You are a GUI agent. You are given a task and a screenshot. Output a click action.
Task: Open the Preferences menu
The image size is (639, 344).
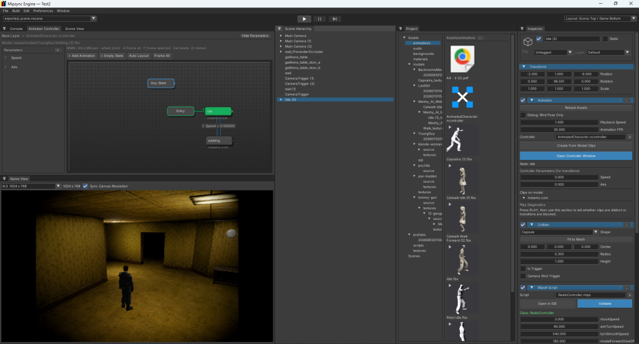click(x=43, y=11)
